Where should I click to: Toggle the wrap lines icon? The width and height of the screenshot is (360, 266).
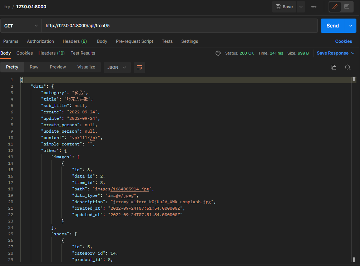click(139, 67)
